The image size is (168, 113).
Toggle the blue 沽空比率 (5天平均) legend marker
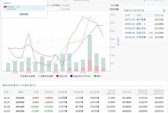(x=71, y=76)
